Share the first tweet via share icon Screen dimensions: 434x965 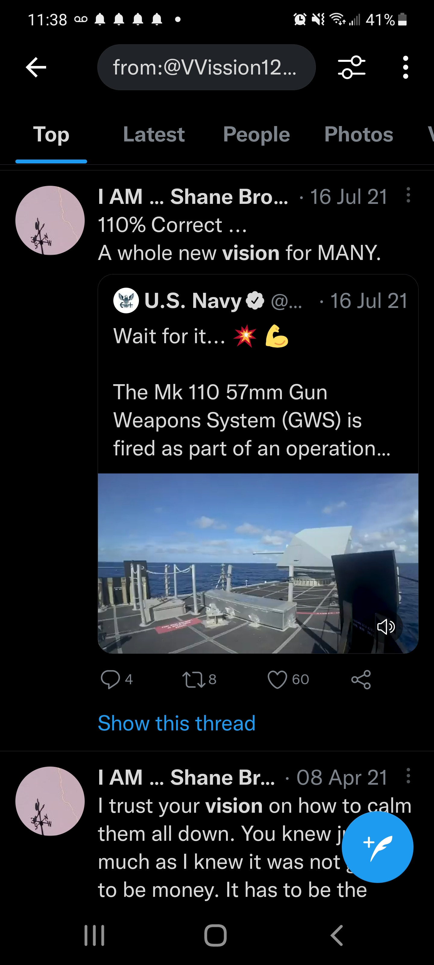point(361,679)
